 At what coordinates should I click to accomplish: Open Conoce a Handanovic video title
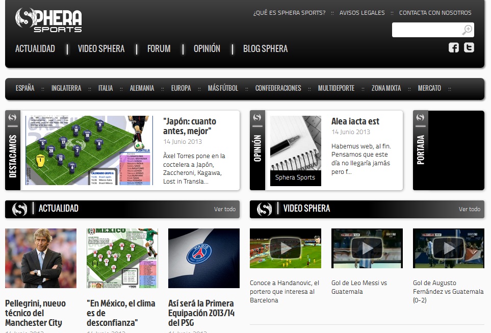(285, 292)
